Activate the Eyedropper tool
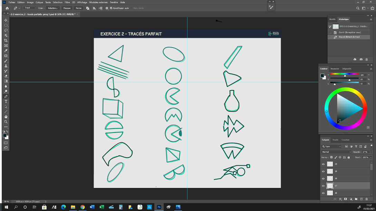This screenshot has height=211, width=376. [x=6, y=51]
